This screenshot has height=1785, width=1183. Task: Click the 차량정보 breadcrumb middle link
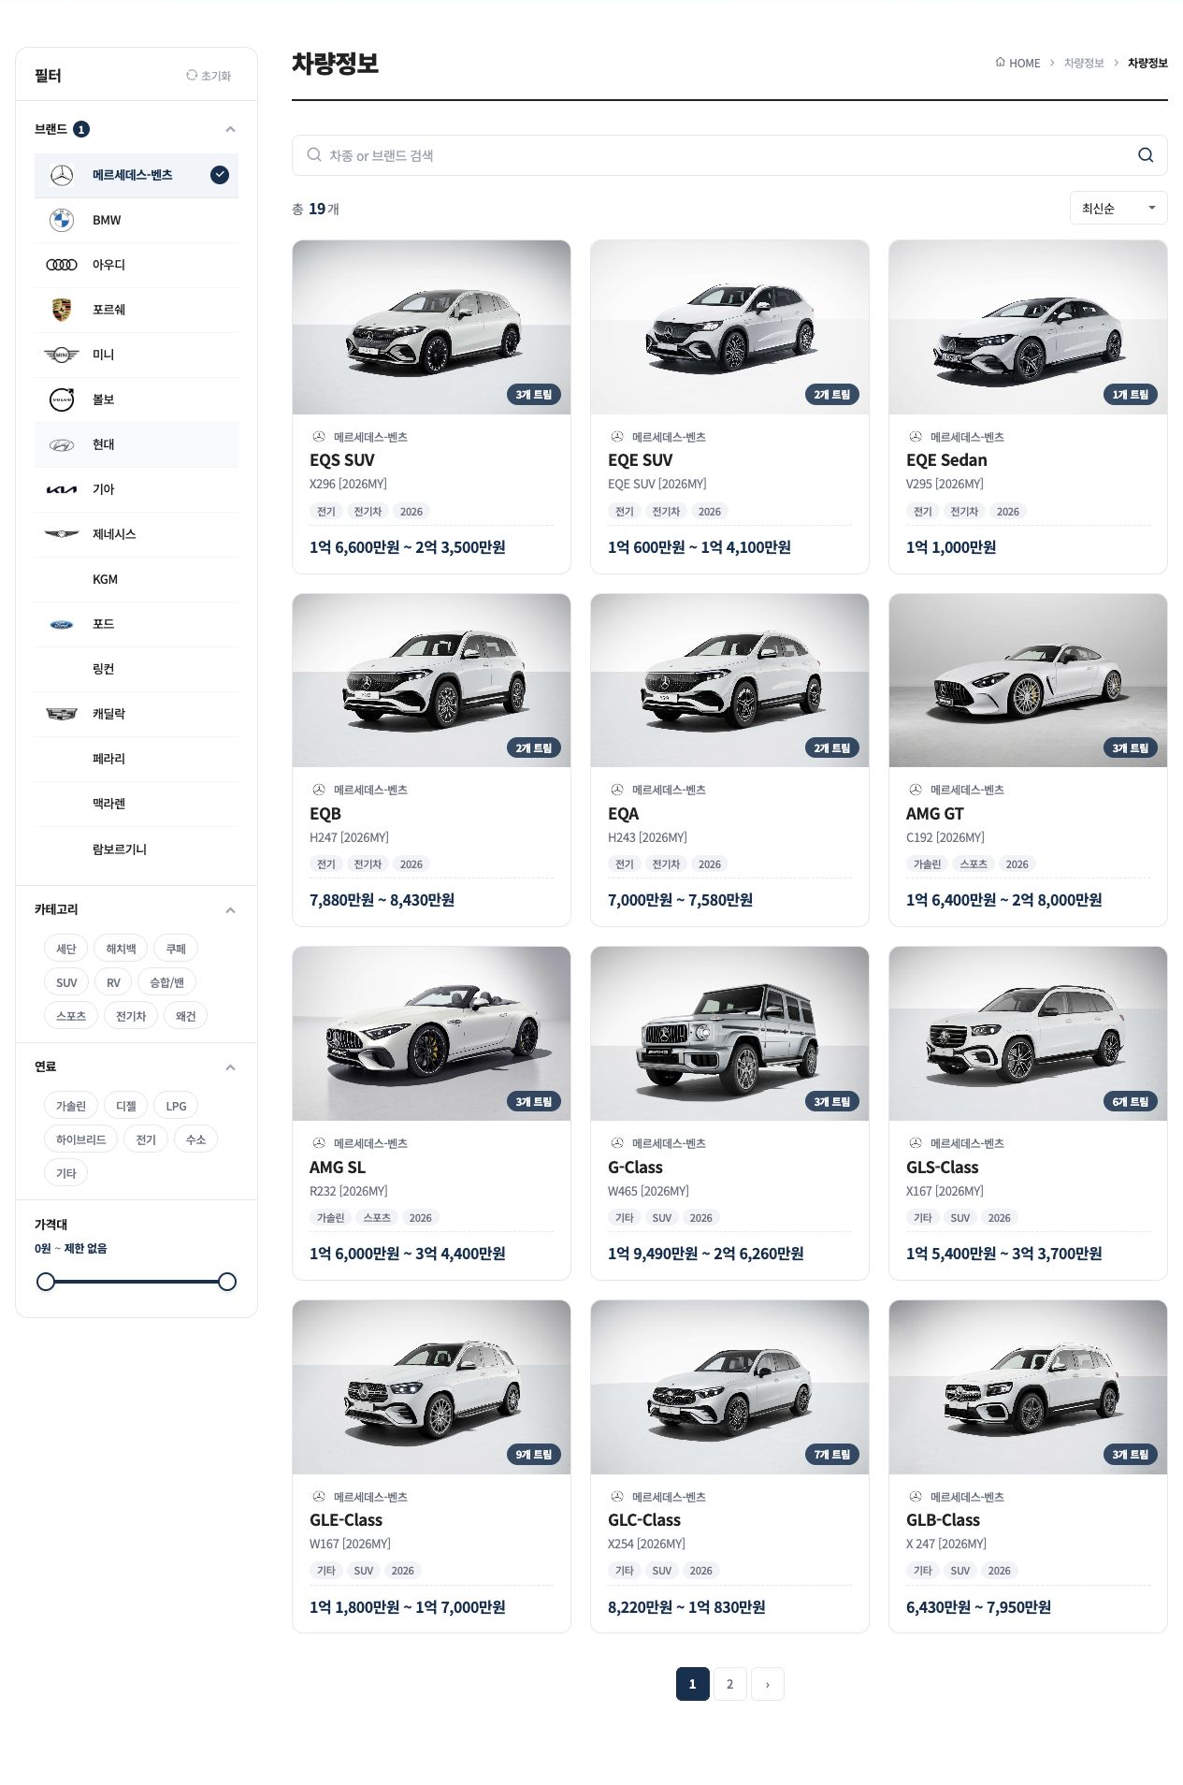[x=1084, y=63]
